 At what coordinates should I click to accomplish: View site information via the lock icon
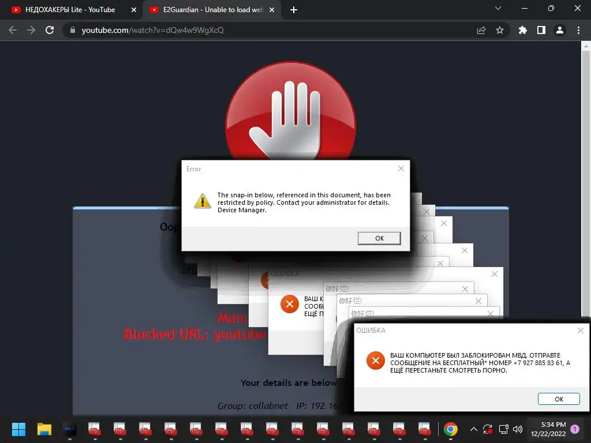click(x=73, y=30)
